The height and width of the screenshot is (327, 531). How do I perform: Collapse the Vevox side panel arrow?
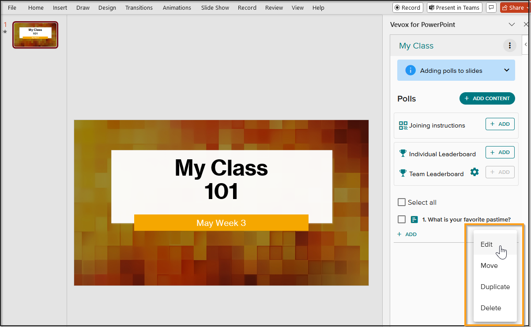pyautogui.click(x=526, y=45)
